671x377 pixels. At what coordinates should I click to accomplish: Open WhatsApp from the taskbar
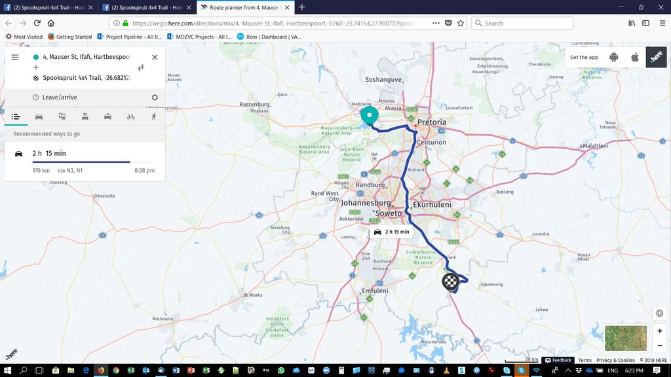[x=280, y=370]
